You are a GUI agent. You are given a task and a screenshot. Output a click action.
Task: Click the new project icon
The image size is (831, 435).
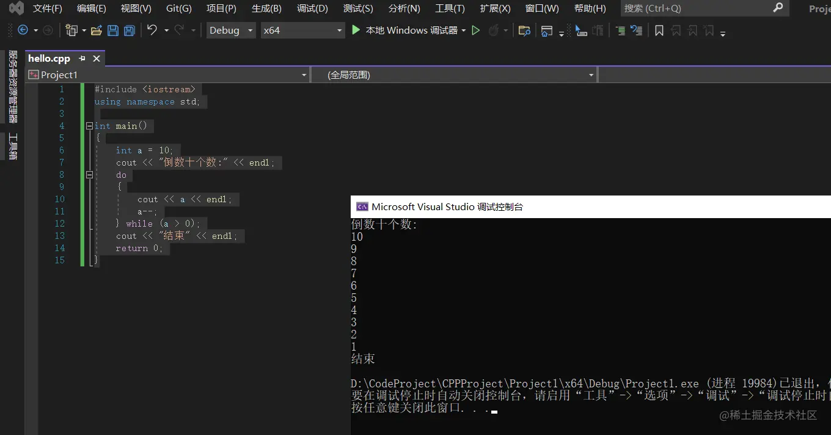(71, 30)
